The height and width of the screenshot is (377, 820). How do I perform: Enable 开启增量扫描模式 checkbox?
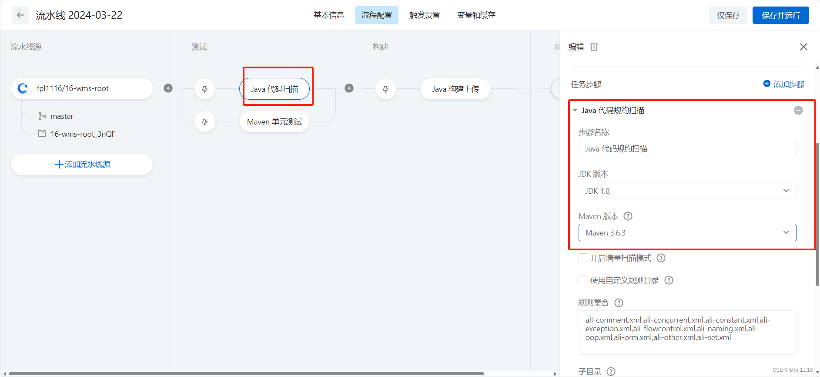pos(583,258)
